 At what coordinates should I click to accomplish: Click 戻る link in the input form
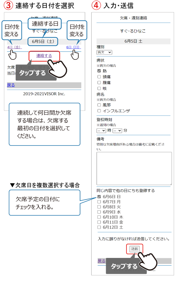[x=101, y=261]
